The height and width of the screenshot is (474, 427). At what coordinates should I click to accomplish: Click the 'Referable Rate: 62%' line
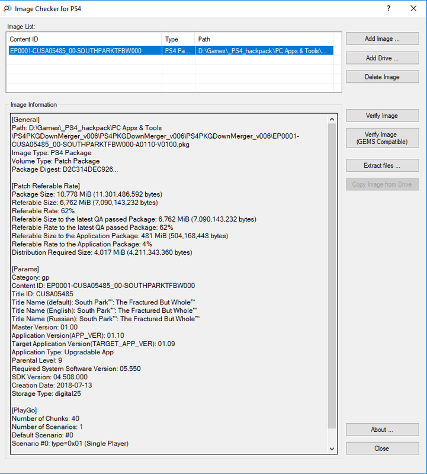43,211
